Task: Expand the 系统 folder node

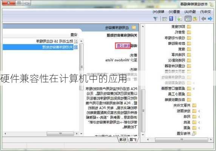Action: coord(199,122)
